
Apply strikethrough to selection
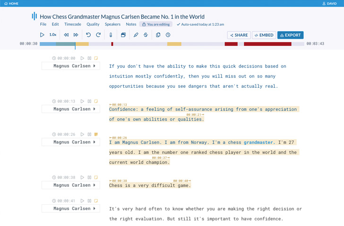pos(146,35)
